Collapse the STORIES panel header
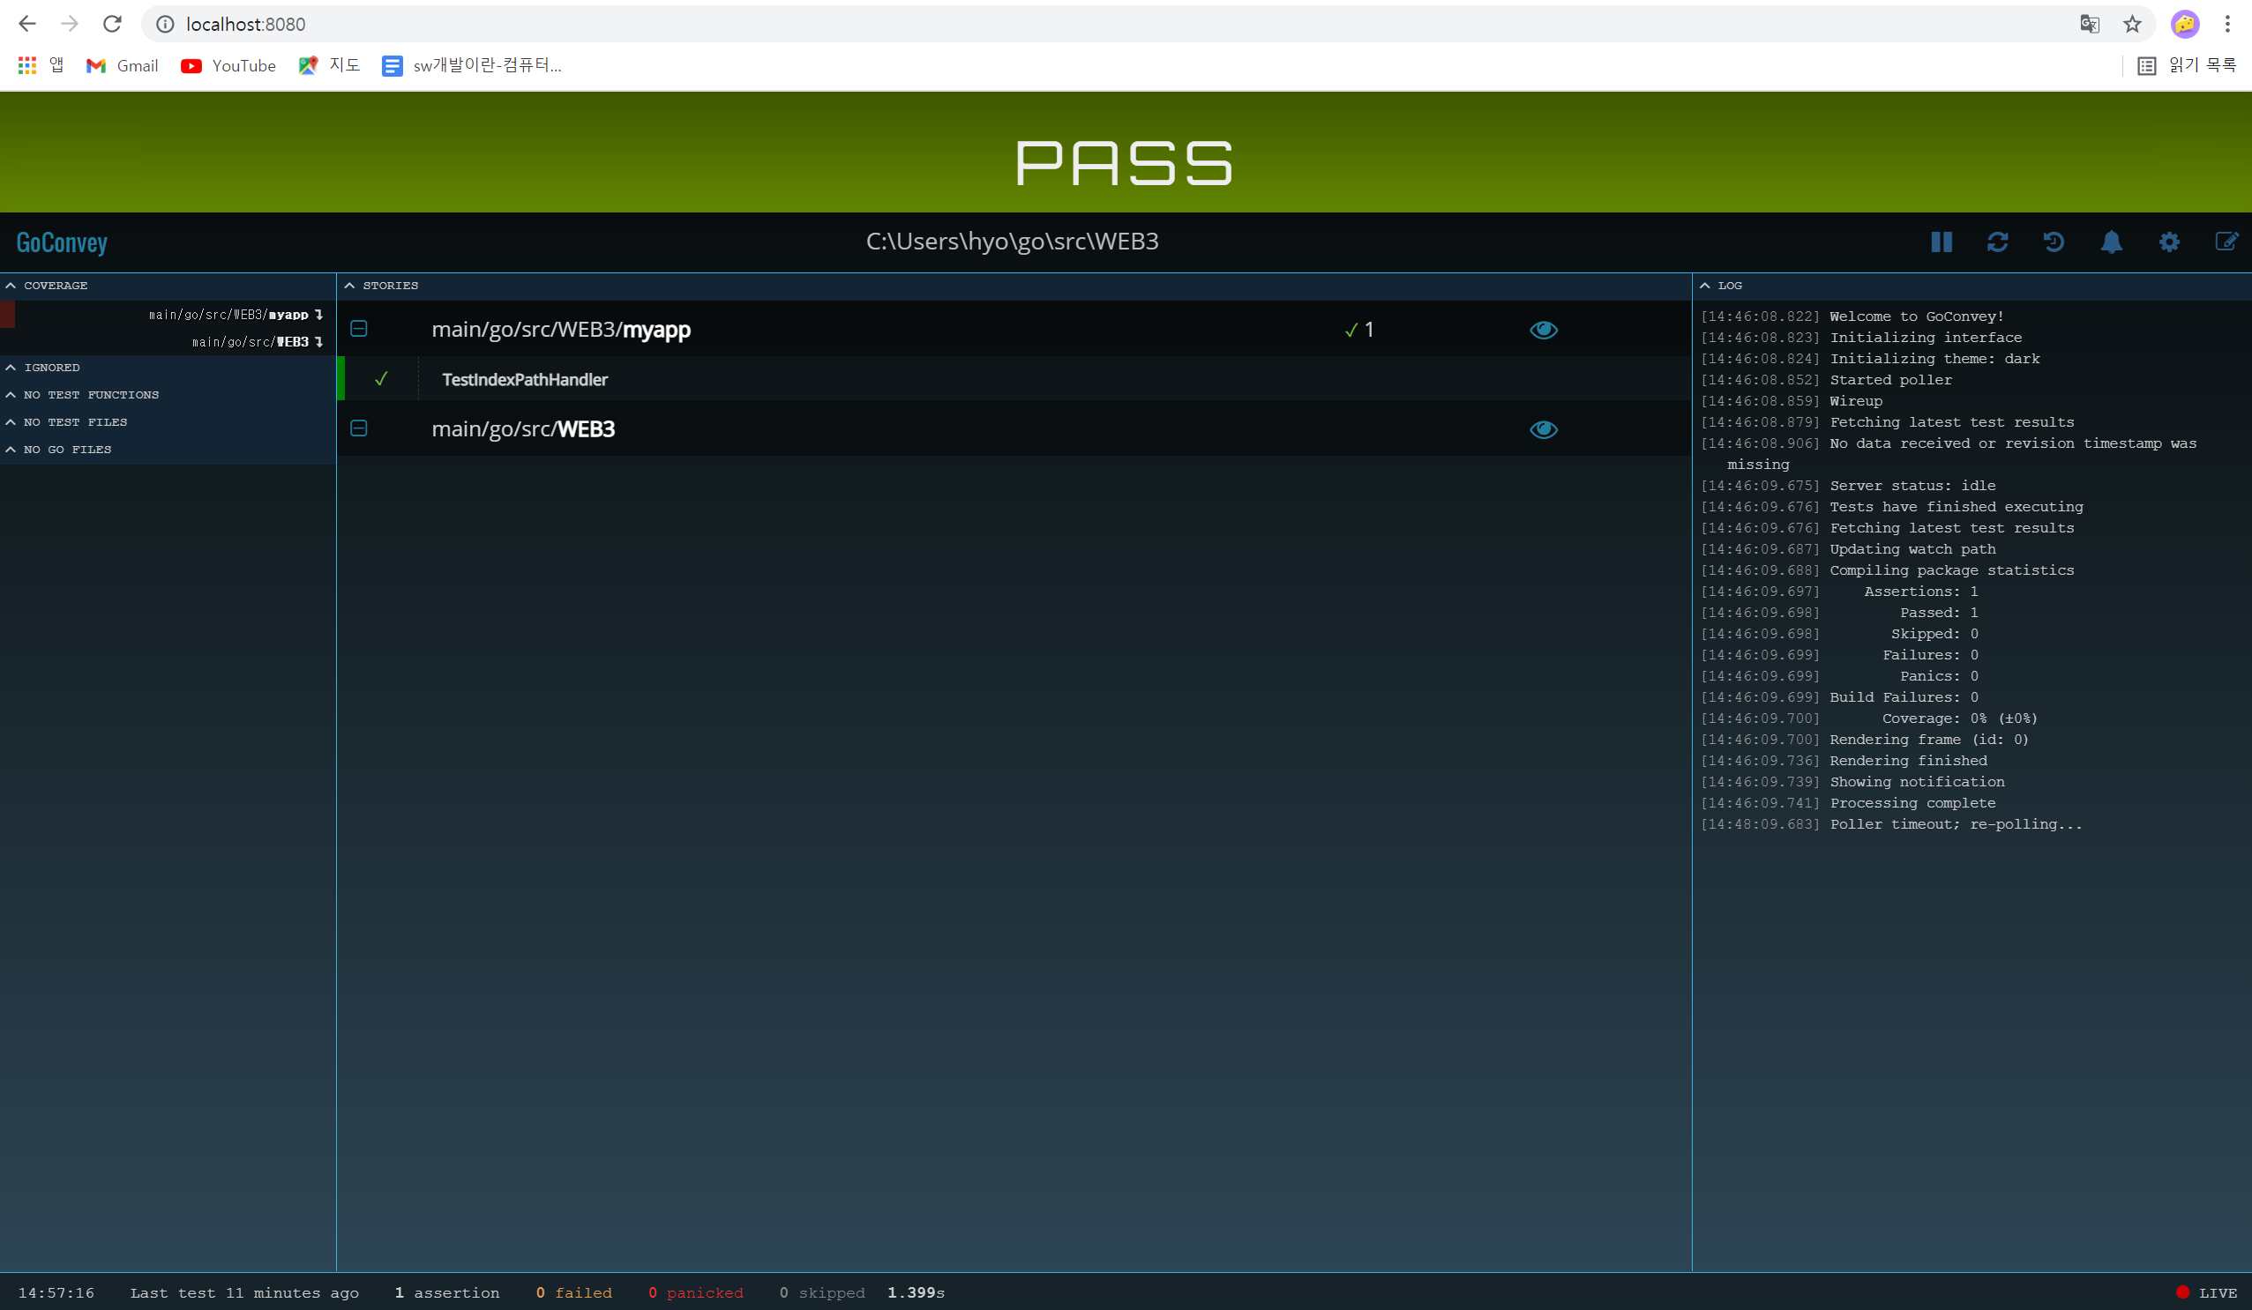This screenshot has width=2252, height=1310. (382, 286)
